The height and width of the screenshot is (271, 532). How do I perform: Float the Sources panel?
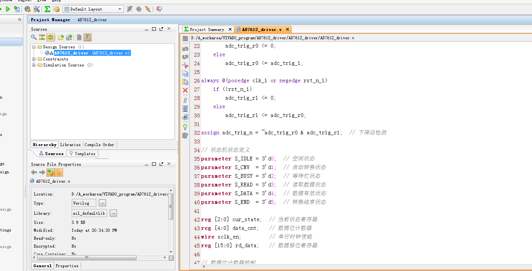point(161,29)
